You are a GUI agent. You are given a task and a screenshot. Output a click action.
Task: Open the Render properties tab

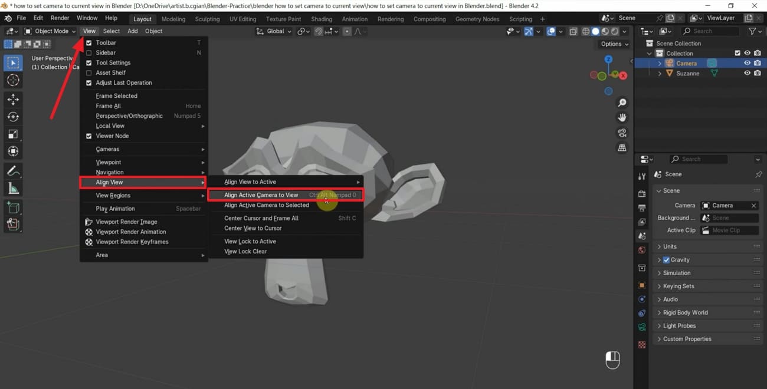tap(642, 193)
